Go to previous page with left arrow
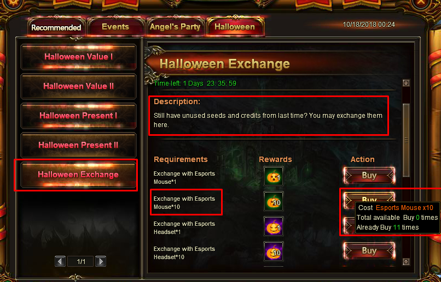 click(60, 261)
